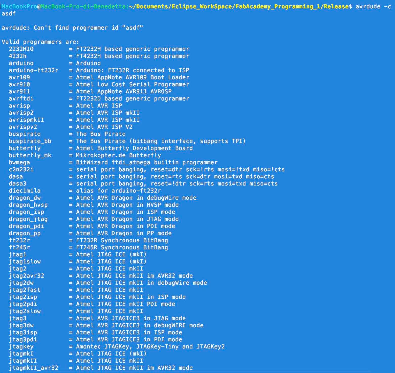This screenshot has height=373, width=395.
Task: Select 'Atmel AVR ISP V2' description
Action: (104, 127)
